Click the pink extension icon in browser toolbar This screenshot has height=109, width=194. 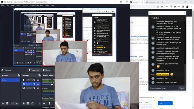click(x=167, y=7)
